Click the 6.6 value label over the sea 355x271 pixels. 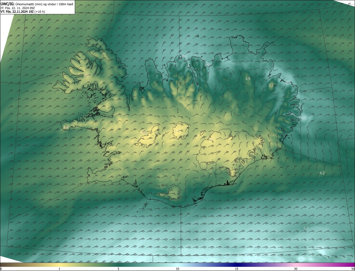click(x=306, y=228)
